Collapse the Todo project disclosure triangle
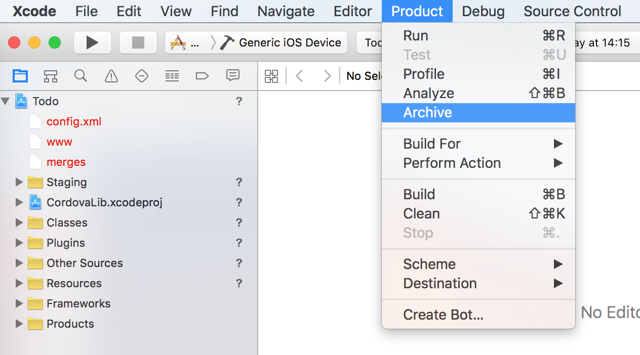640x355 pixels. point(6,101)
